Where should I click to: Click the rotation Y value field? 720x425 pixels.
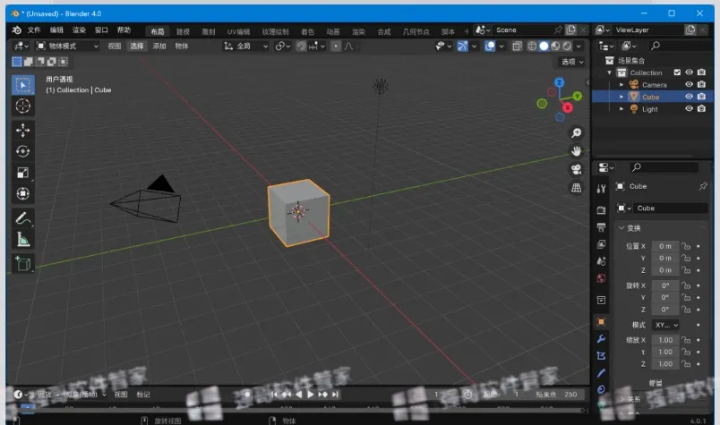665,297
